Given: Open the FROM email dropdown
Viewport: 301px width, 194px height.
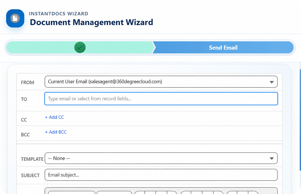Looking at the screenshot, I should coord(161,82).
